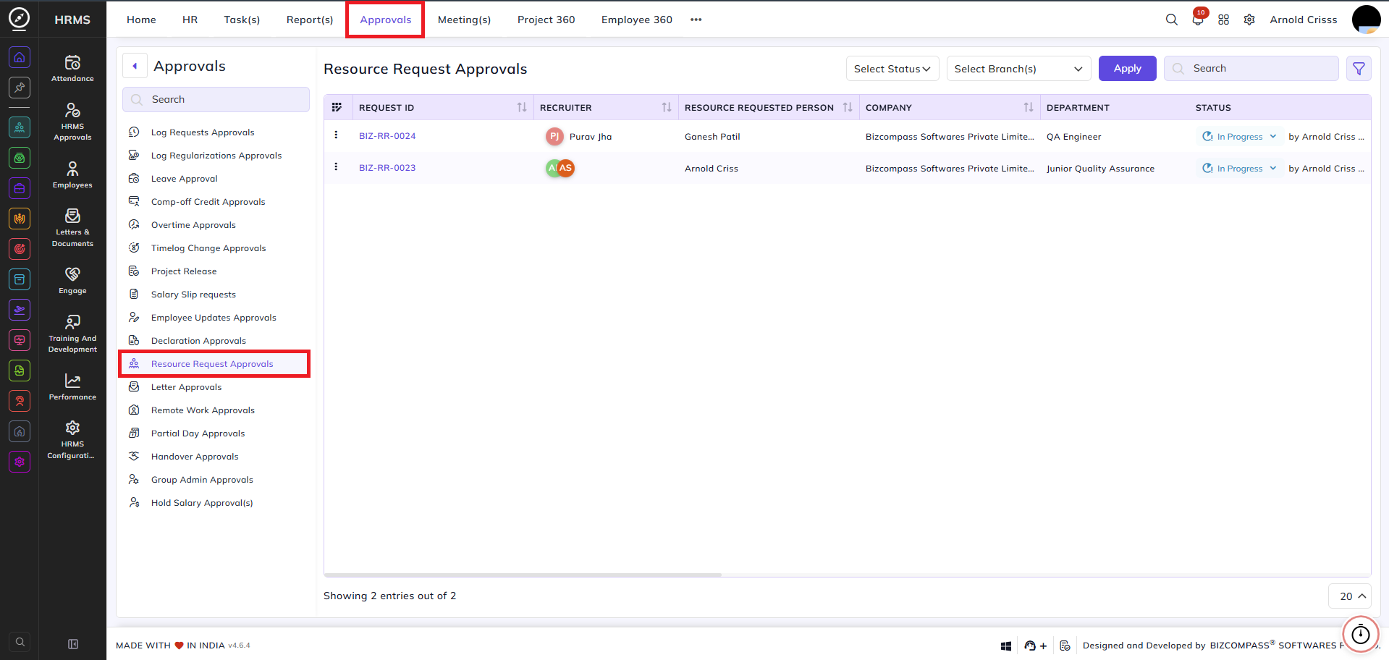Sort by Recruiter column
Image resolution: width=1389 pixels, height=660 pixels.
[x=667, y=107]
